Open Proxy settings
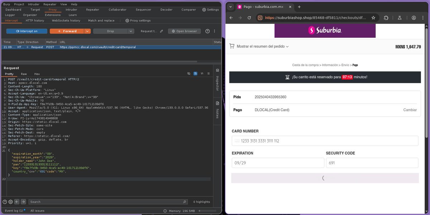 point(138,20)
